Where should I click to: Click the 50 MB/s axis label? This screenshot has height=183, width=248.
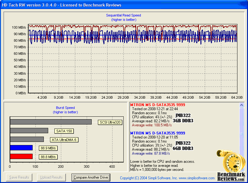(x=20, y=60)
